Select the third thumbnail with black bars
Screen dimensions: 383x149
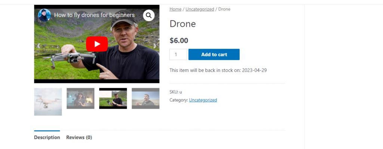pyautogui.click(x=113, y=98)
